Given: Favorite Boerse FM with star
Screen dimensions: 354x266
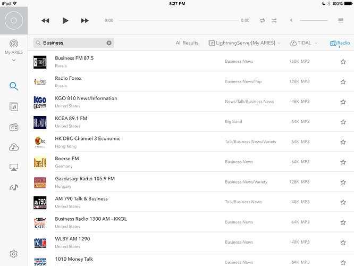Looking at the screenshot, I should coord(343,162).
